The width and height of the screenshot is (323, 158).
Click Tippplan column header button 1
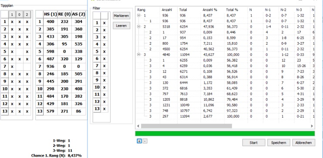pyautogui.click(x=12, y=15)
